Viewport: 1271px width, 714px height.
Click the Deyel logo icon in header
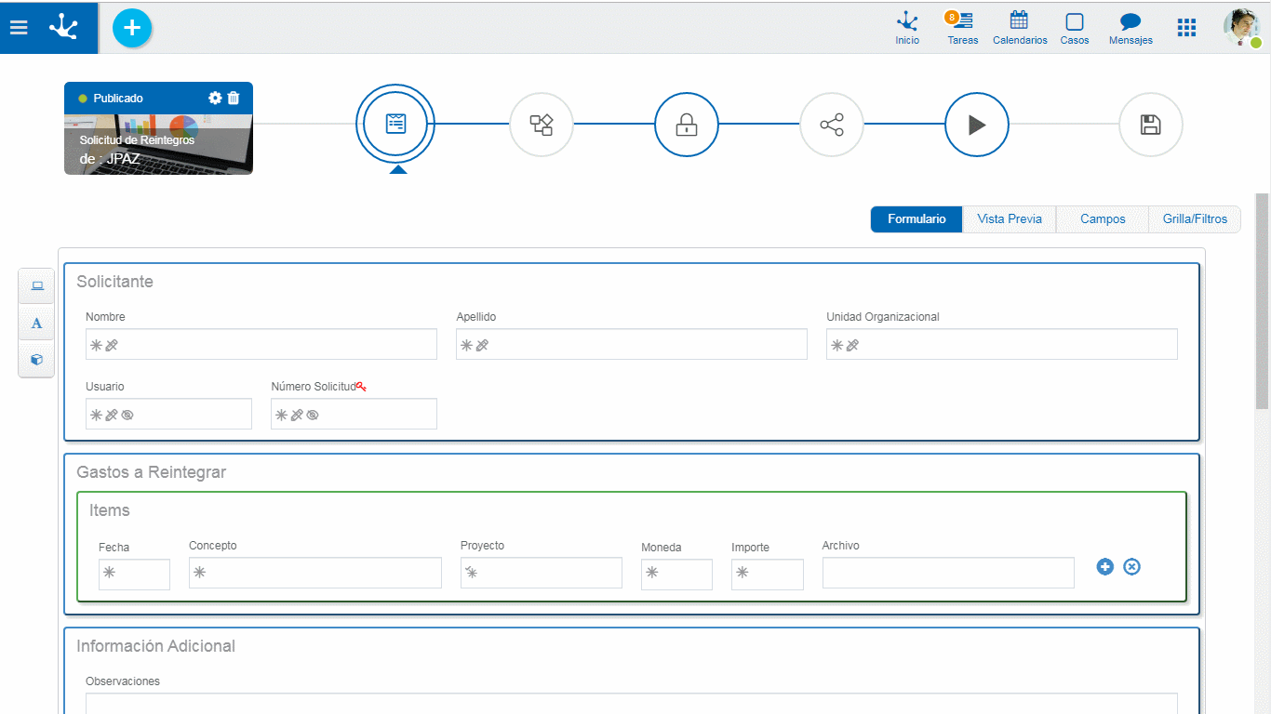click(63, 27)
